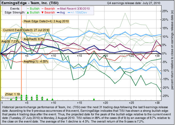The height and width of the screenshot is (125, 175).
Task: Click the 'Most Recent 3/30/2010' legend entry
Action: point(74,9)
